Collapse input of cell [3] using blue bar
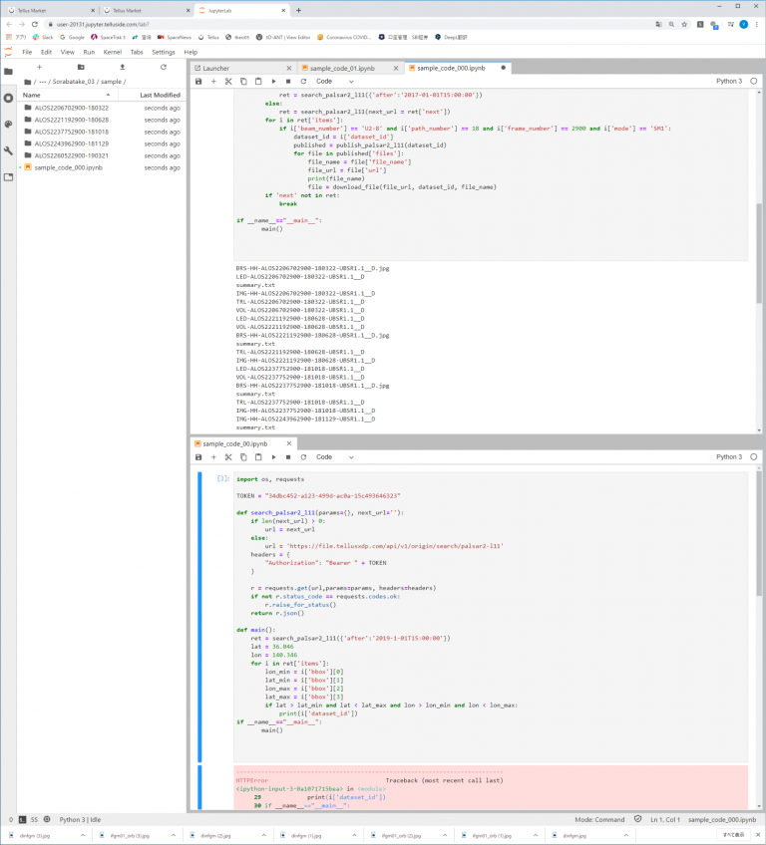 click(199, 617)
